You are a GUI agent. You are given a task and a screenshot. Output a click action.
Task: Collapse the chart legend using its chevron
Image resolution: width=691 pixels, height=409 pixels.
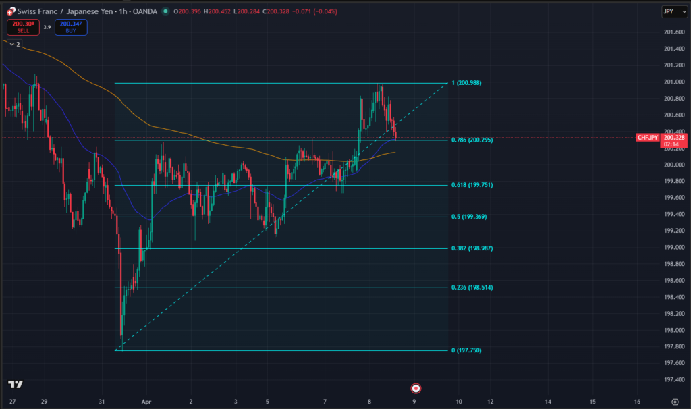(11, 43)
